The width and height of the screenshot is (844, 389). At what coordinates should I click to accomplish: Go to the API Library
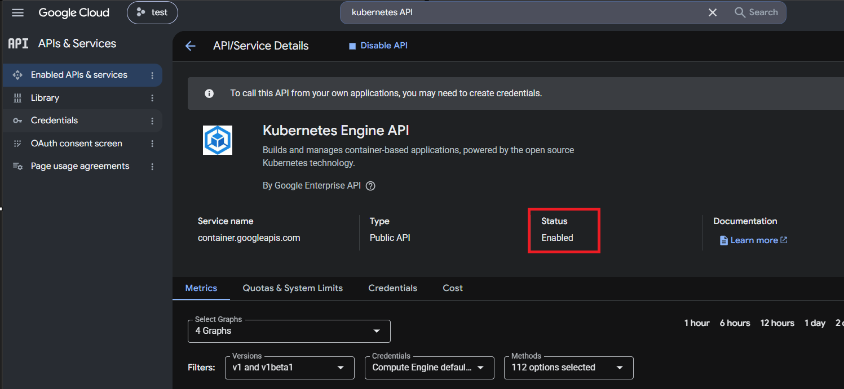(x=45, y=98)
